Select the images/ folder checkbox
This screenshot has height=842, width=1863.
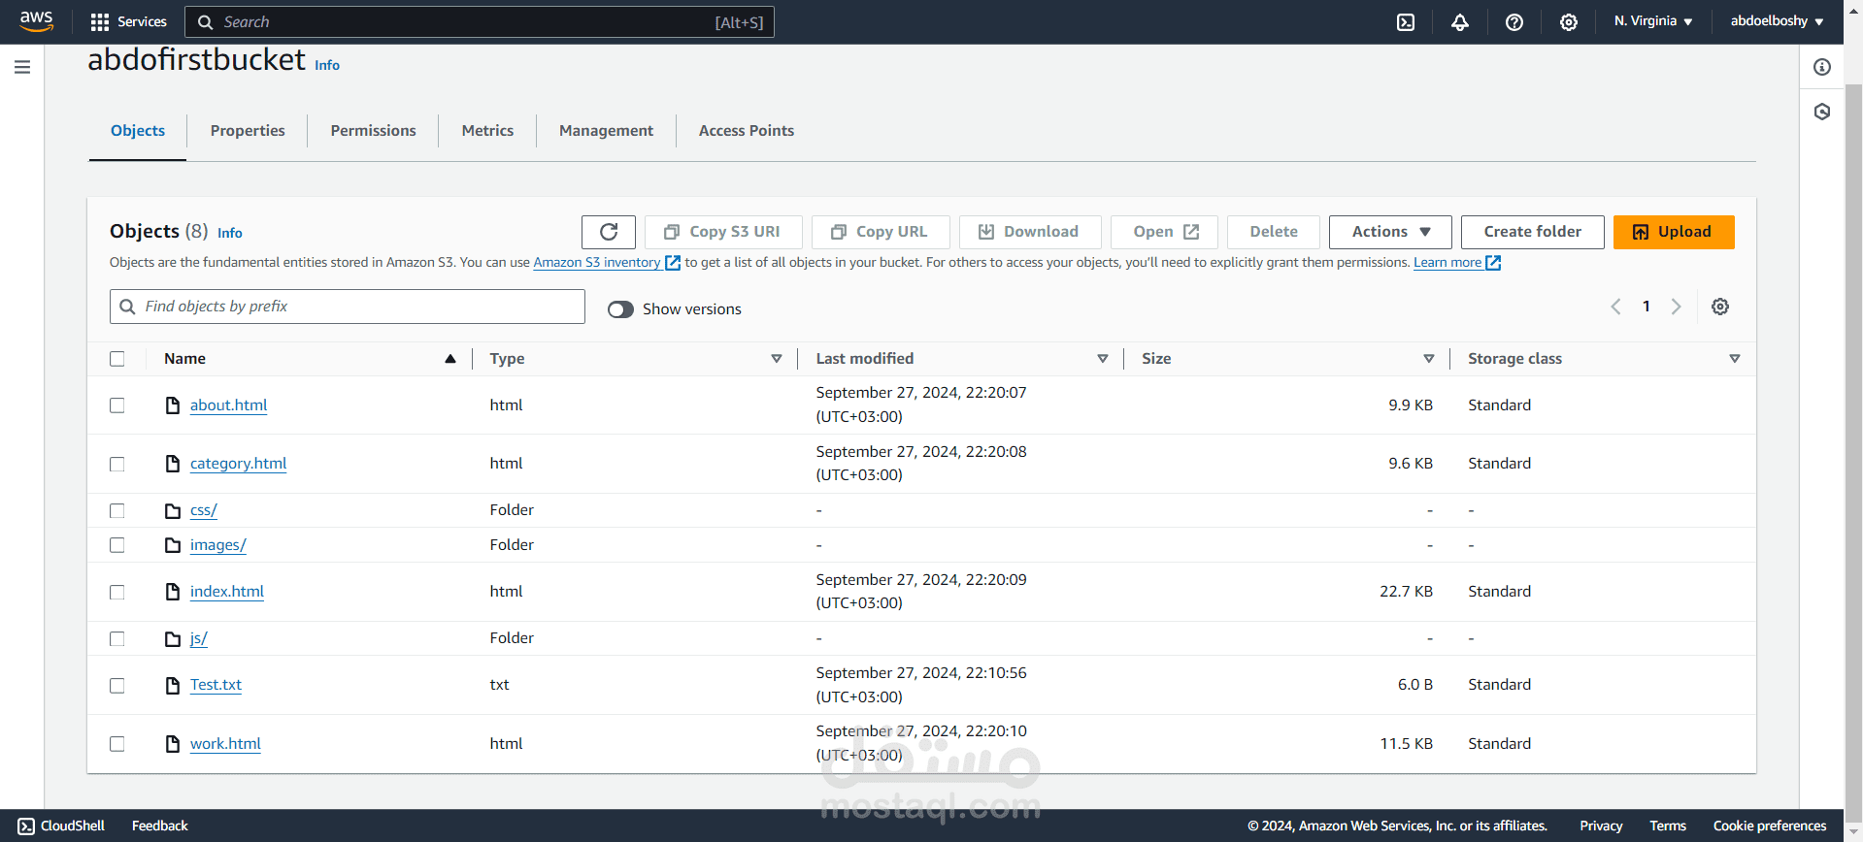tap(117, 545)
